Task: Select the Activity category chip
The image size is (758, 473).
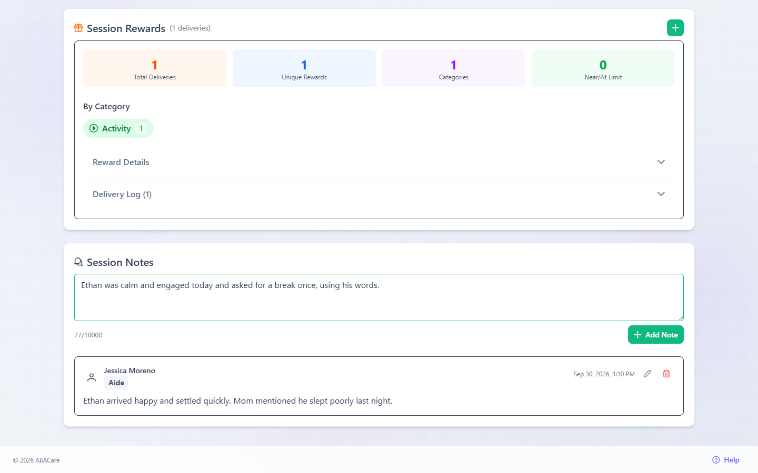Action: [x=118, y=128]
